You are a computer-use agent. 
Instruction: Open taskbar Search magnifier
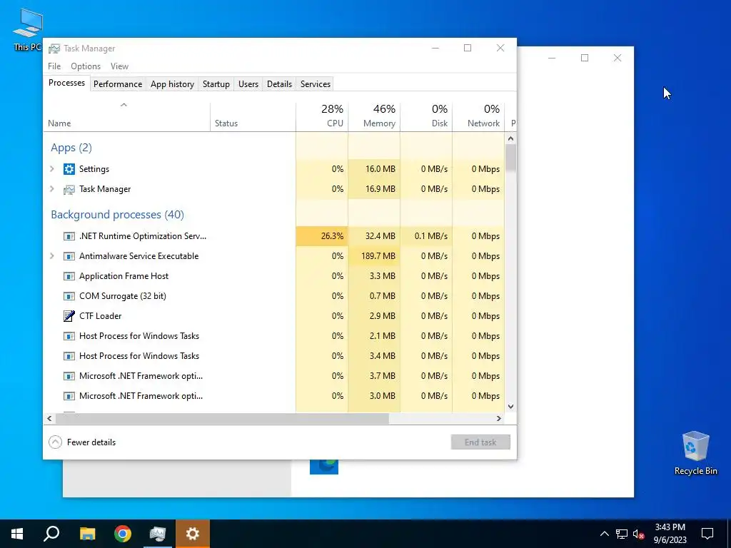point(51,534)
